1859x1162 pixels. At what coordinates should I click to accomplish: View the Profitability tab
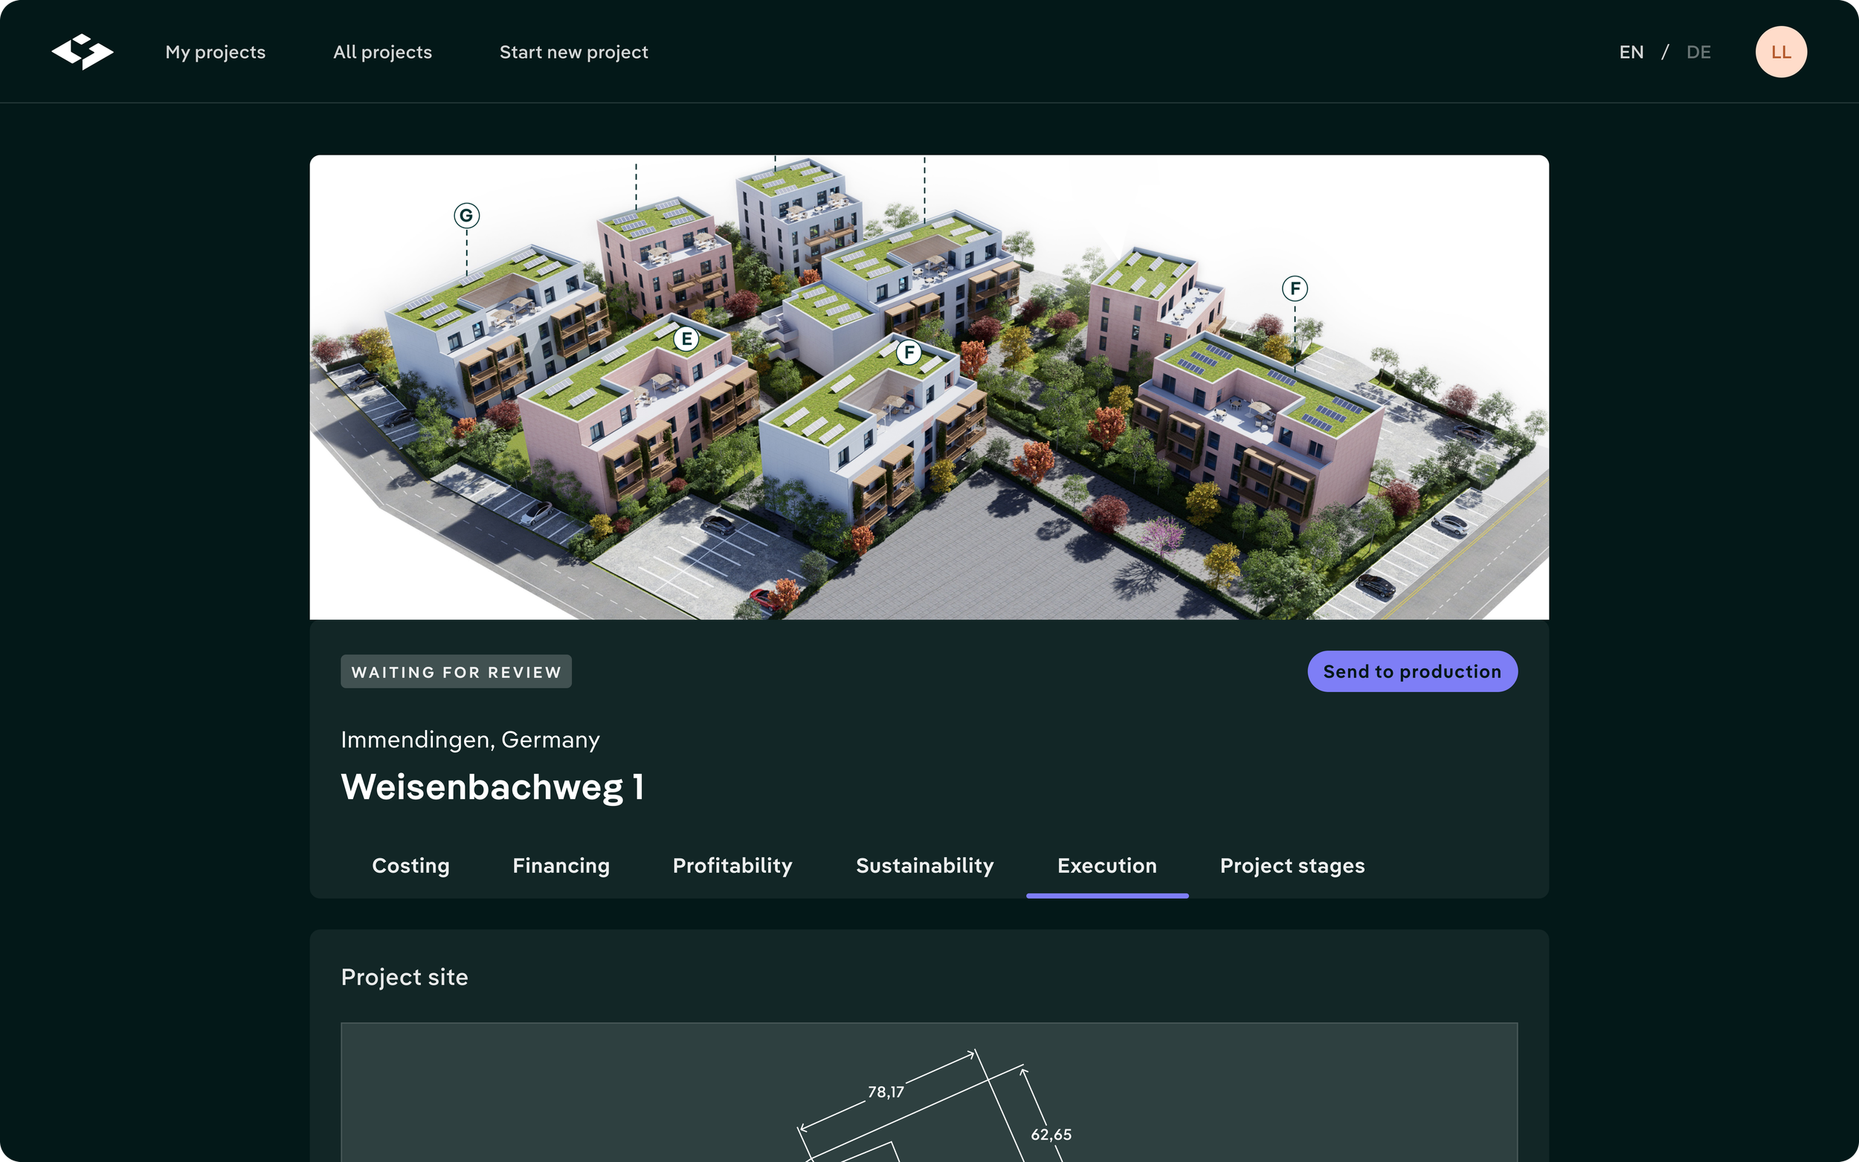point(732,865)
